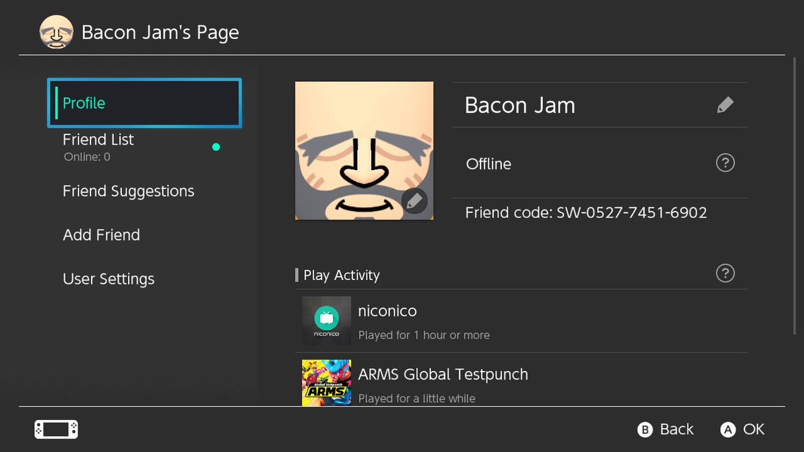Click the OK label
Image resolution: width=804 pixels, height=452 pixels.
tap(754, 429)
